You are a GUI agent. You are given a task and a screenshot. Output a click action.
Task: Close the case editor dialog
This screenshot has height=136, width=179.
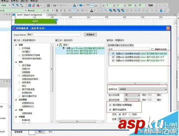point(168,28)
